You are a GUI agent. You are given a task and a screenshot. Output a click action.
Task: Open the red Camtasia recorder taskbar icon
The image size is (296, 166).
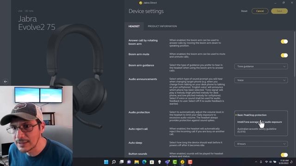pyautogui.click(x=190, y=162)
